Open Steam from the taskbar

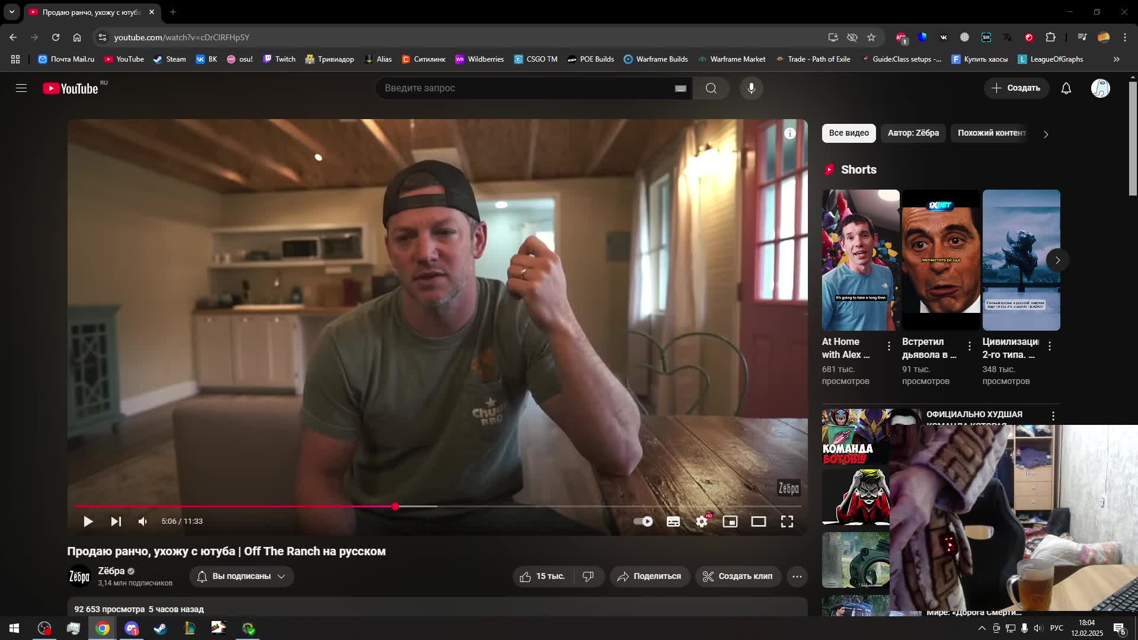coord(160,628)
